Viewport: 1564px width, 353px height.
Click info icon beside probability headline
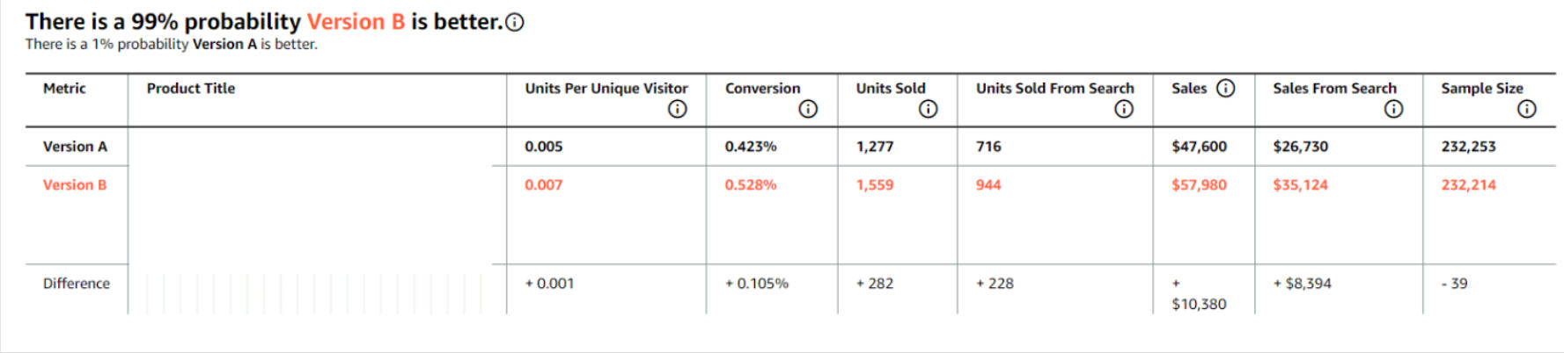[515, 23]
